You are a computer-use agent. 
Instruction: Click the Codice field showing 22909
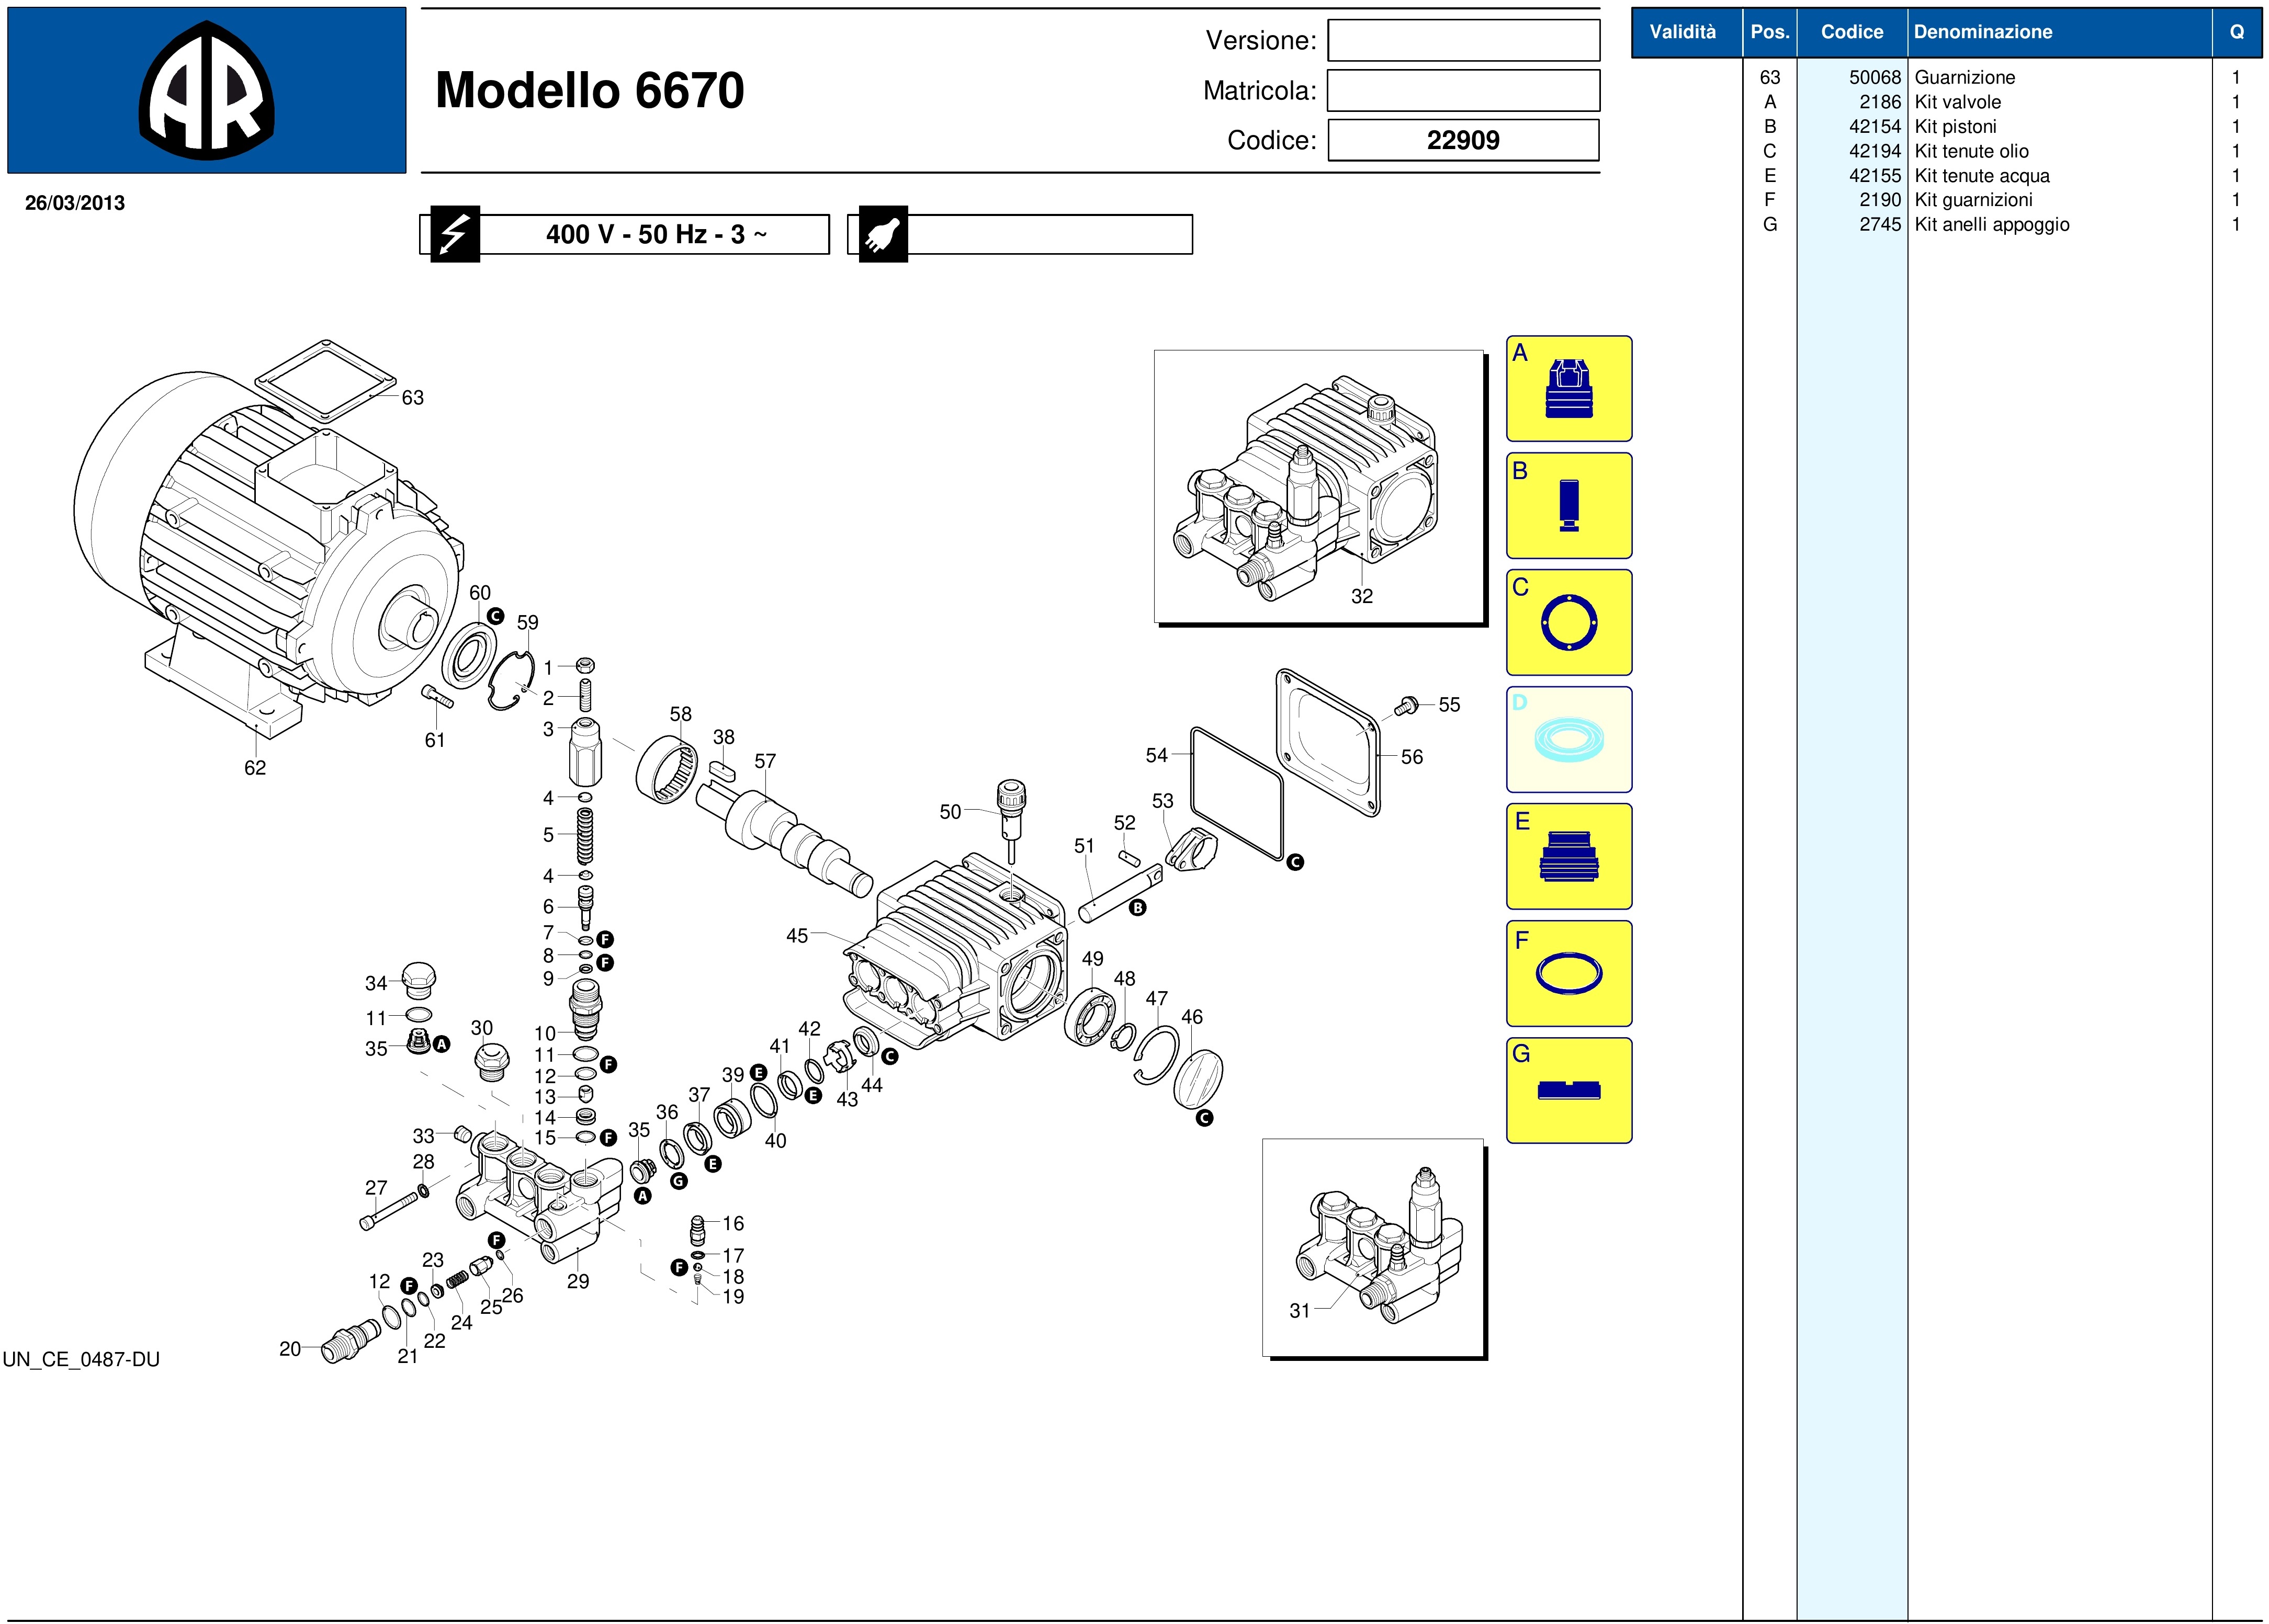(1463, 140)
